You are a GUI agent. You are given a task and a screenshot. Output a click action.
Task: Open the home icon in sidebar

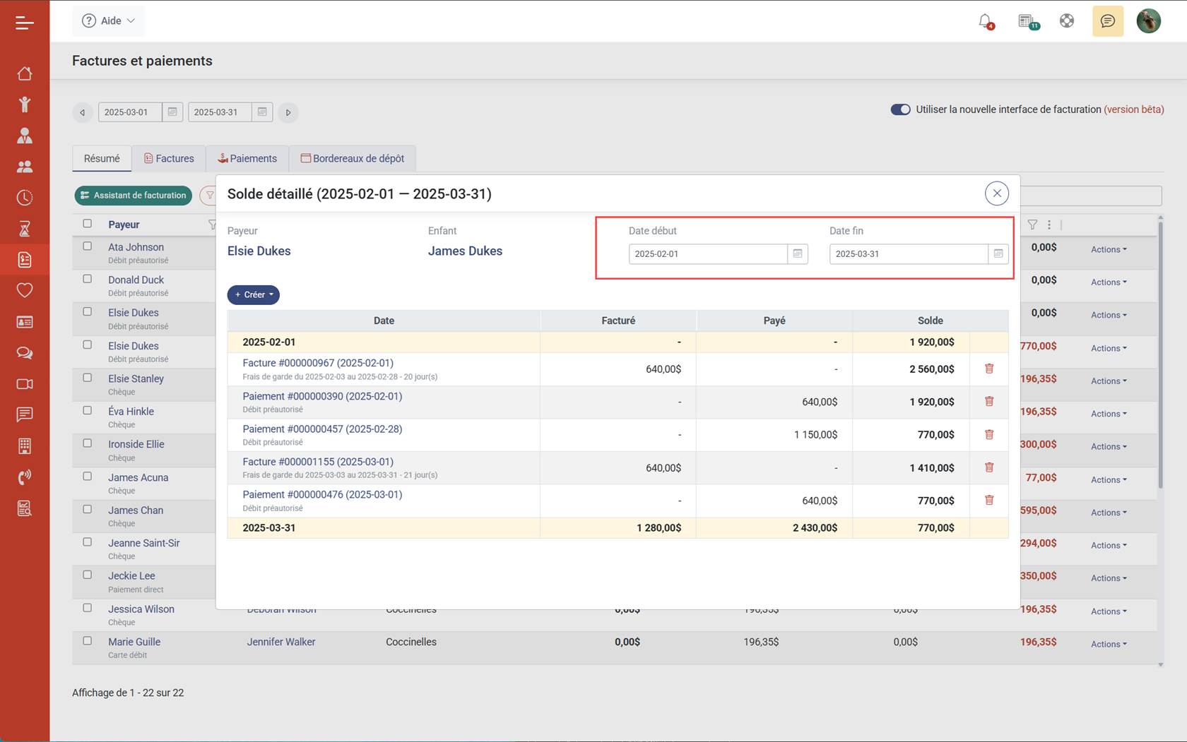[25, 73]
